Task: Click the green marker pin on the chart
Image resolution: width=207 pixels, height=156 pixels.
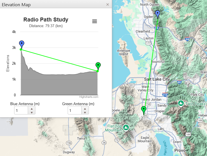Action: [x=98, y=66]
